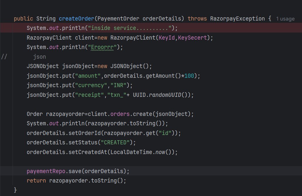Viewport: 302px width, 196px height.
Task: Click the closing brace of createOrder
Action: pyautogui.click(x=16, y=190)
